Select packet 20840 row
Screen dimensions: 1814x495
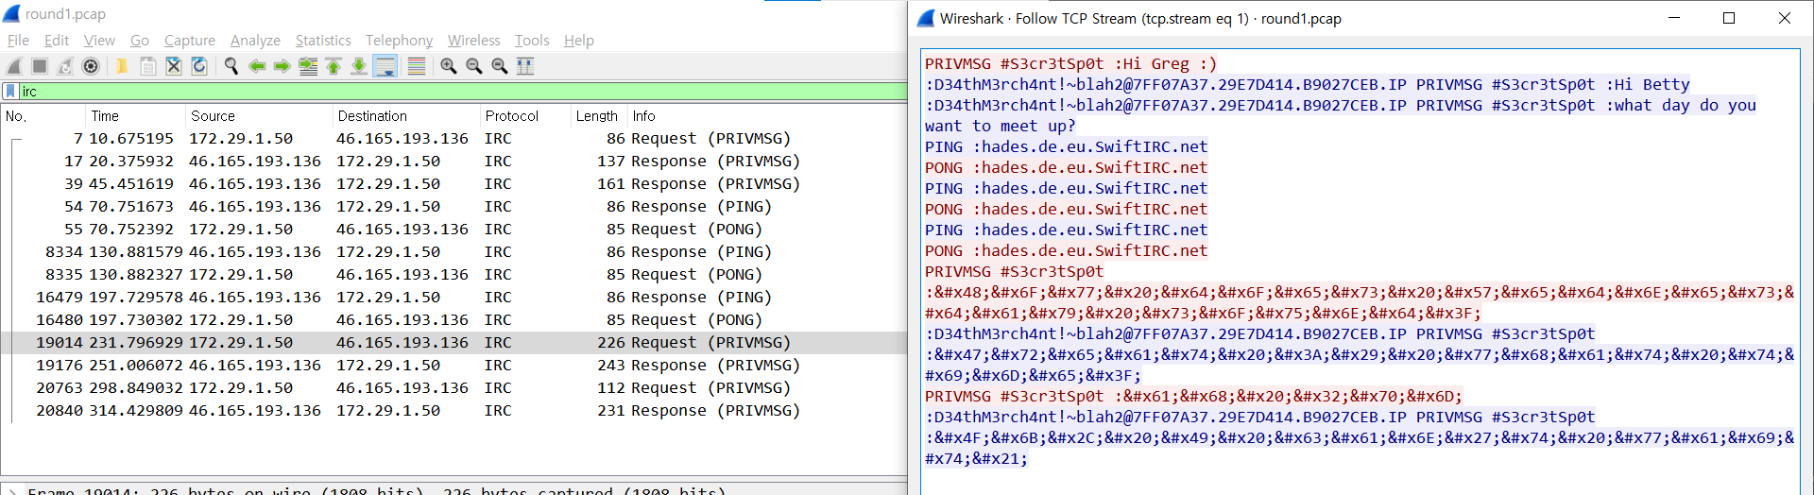453,411
